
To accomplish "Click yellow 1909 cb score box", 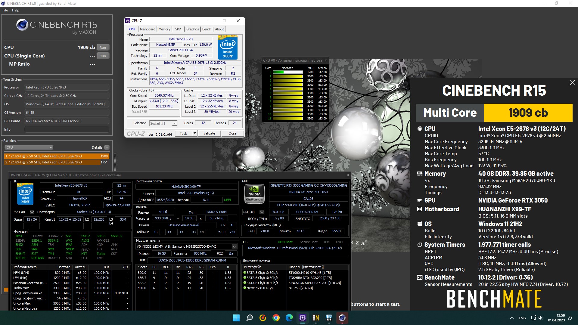I will point(528,113).
